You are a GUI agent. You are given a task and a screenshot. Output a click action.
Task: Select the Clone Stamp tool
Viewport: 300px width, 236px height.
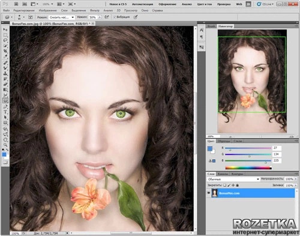[5, 73]
